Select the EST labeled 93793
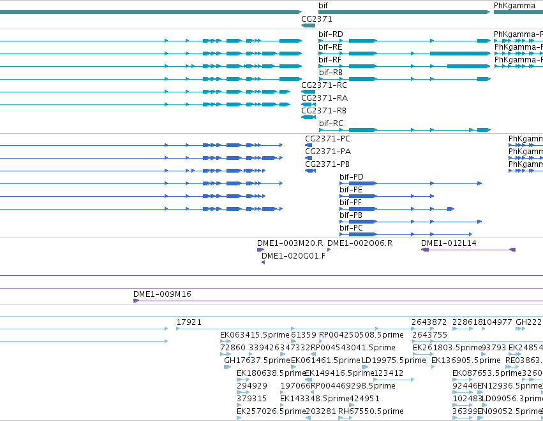Viewport: 543px width, 421px height. click(x=493, y=348)
